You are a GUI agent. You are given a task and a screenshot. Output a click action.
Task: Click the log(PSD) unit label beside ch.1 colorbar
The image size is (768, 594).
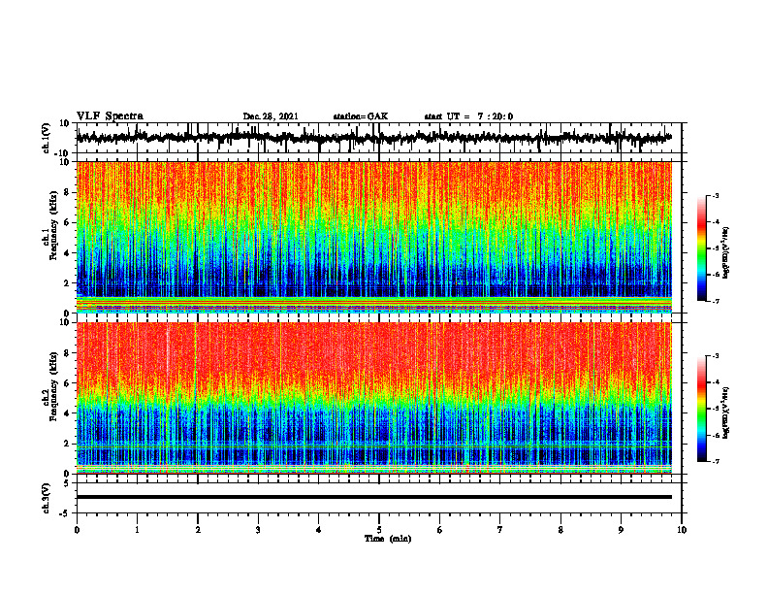pyautogui.click(x=726, y=253)
